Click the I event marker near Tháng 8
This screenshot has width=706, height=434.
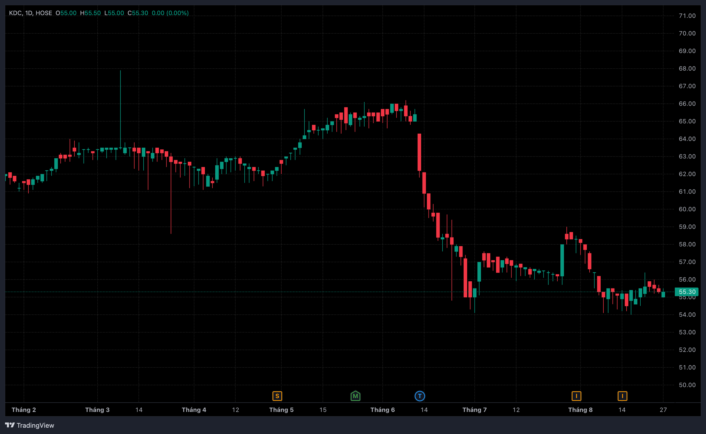coord(576,396)
